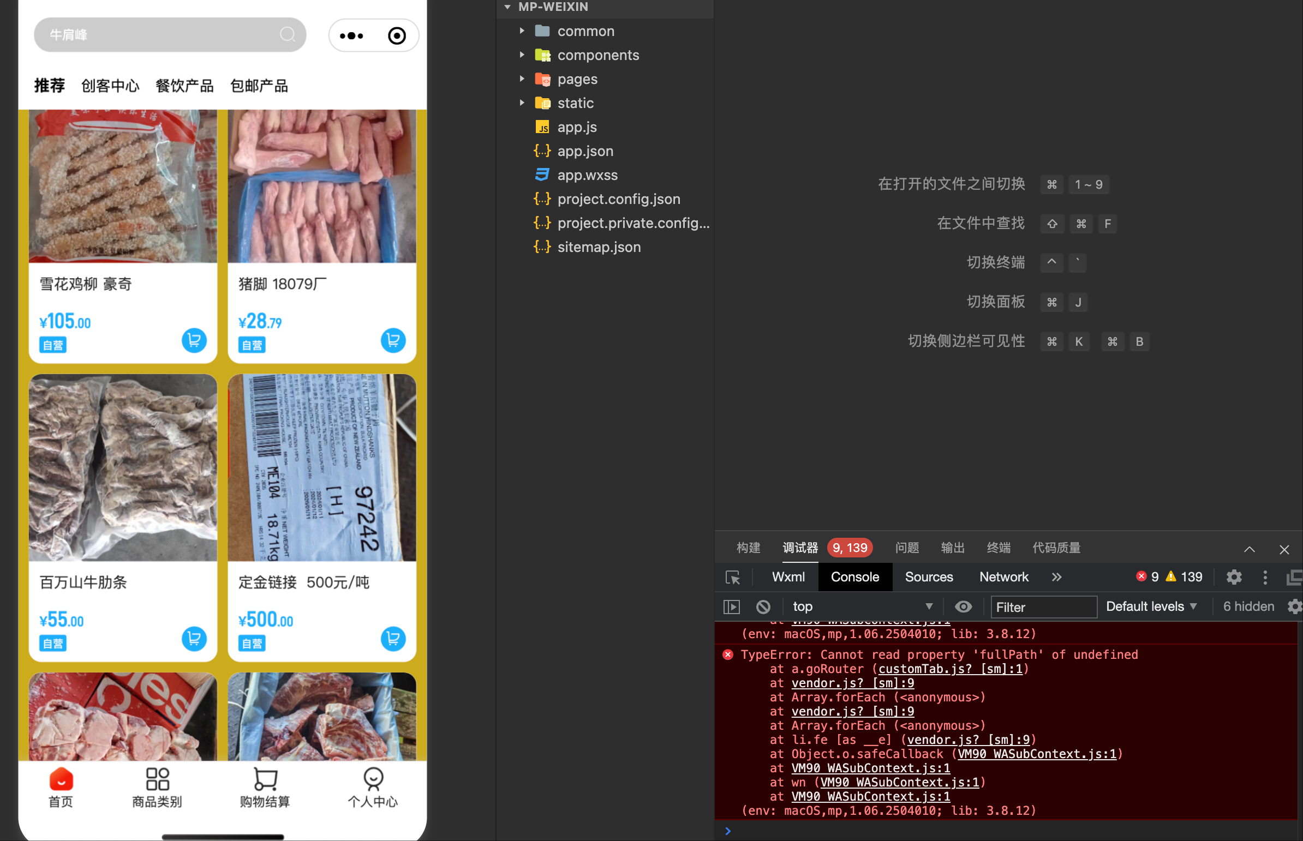Expand the common folder

tap(522, 31)
